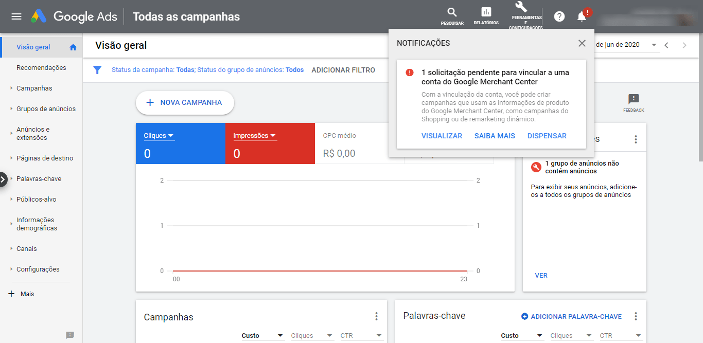The height and width of the screenshot is (343, 703).
Task: Open CTR dropdown in Campanhas card
Action: point(361,335)
